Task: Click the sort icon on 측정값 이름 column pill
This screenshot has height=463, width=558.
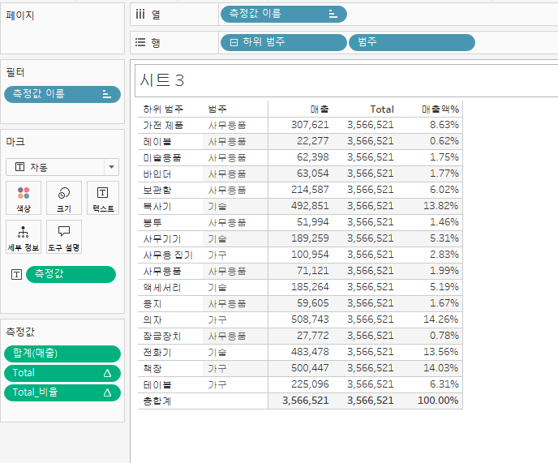Action: click(x=333, y=15)
